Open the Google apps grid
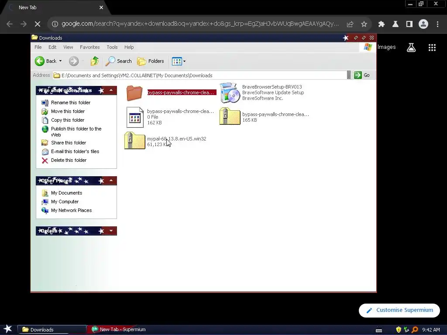 [x=432, y=48]
